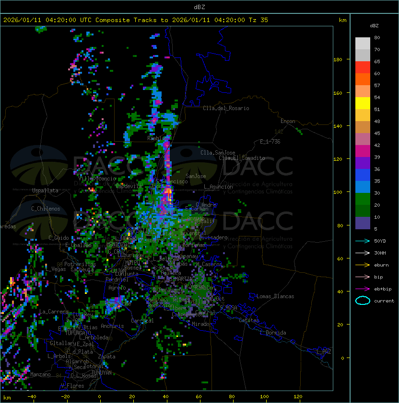Screen dimensions: 399x403
Task: Click the 'Potrerillos' place label
Action: coord(80,264)
